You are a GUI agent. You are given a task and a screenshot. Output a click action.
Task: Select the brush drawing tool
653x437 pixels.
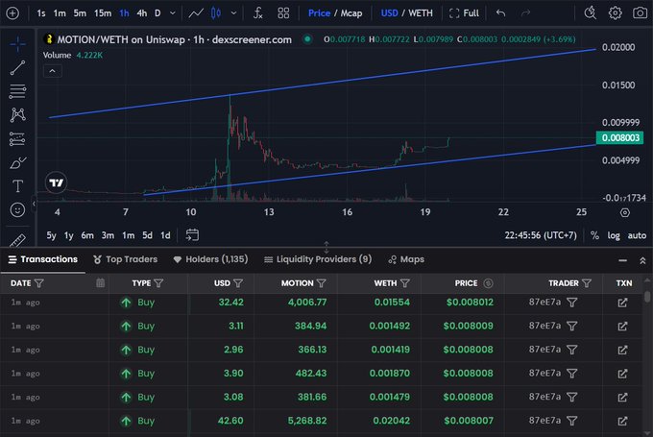[x=17, y=162]
